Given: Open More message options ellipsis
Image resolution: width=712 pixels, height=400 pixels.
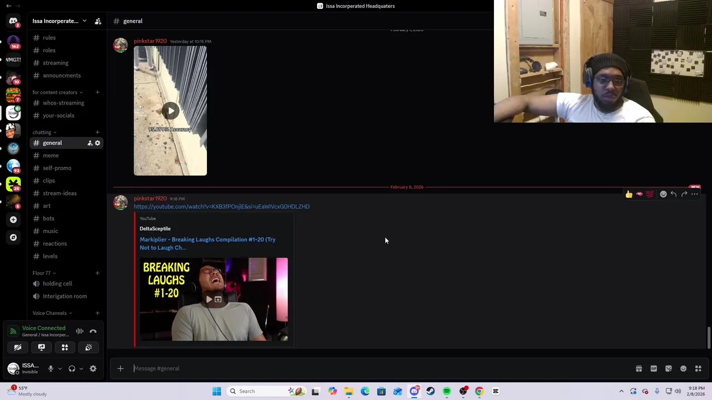Looking at the screenshot, I should (x=695, y=194).
